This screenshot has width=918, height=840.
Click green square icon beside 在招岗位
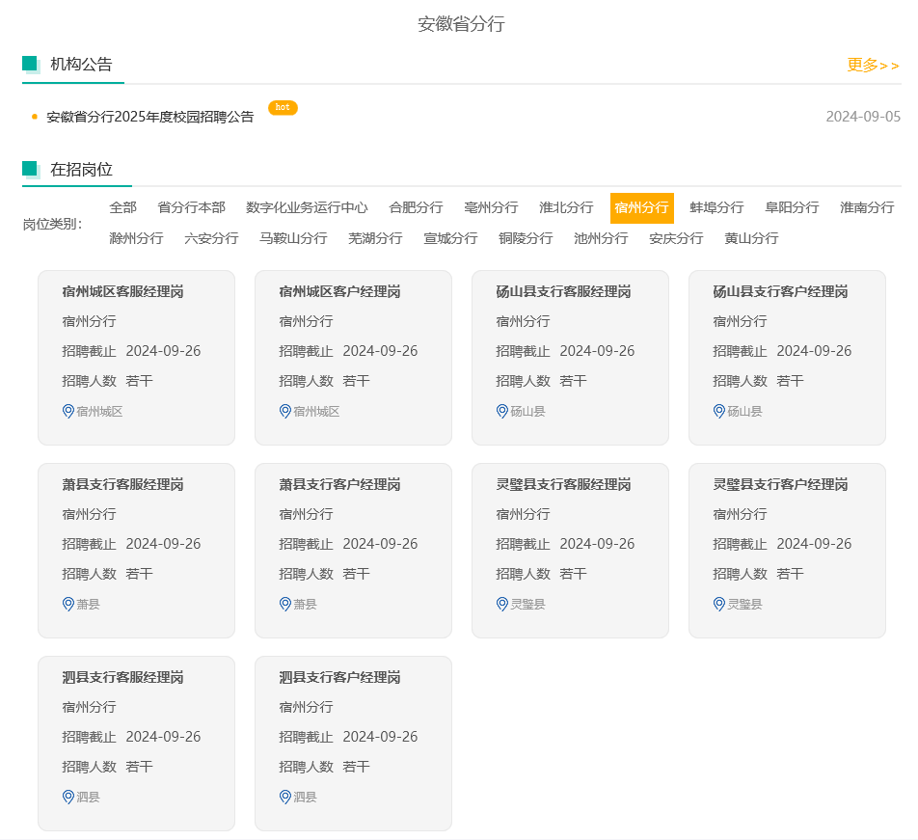click(31, 170)
